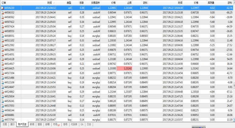Select the EA tab
Viewport: 235px width, 128px height.
pyautogui.click(x=82, y=124)
